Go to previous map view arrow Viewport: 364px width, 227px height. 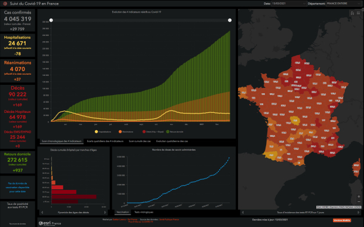243,212
